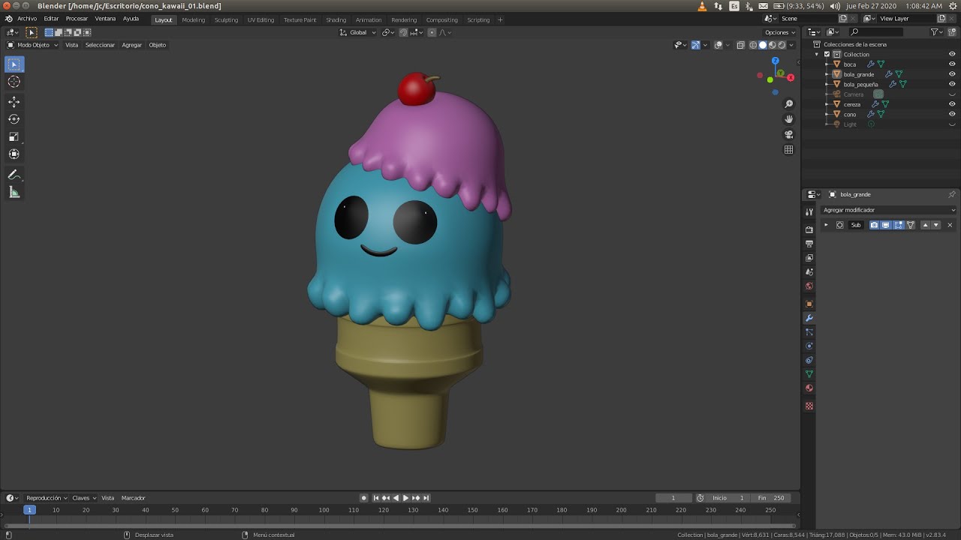Activate the Transform tool
The height and width of the screenshot is (540, 961).
coord(14,154)
